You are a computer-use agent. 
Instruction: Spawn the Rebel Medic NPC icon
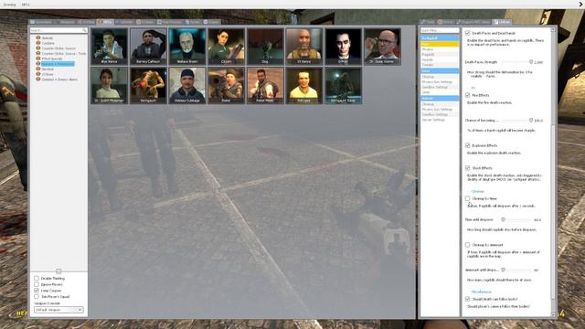click(x=265, y=85)
